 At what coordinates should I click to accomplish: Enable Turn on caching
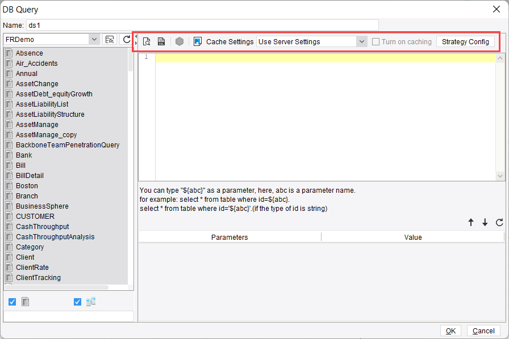[377, 41]
